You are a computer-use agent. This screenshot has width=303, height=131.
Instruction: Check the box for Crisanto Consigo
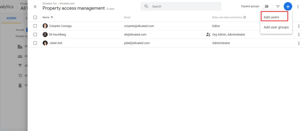pyautogui.click(x=35, y=26)
